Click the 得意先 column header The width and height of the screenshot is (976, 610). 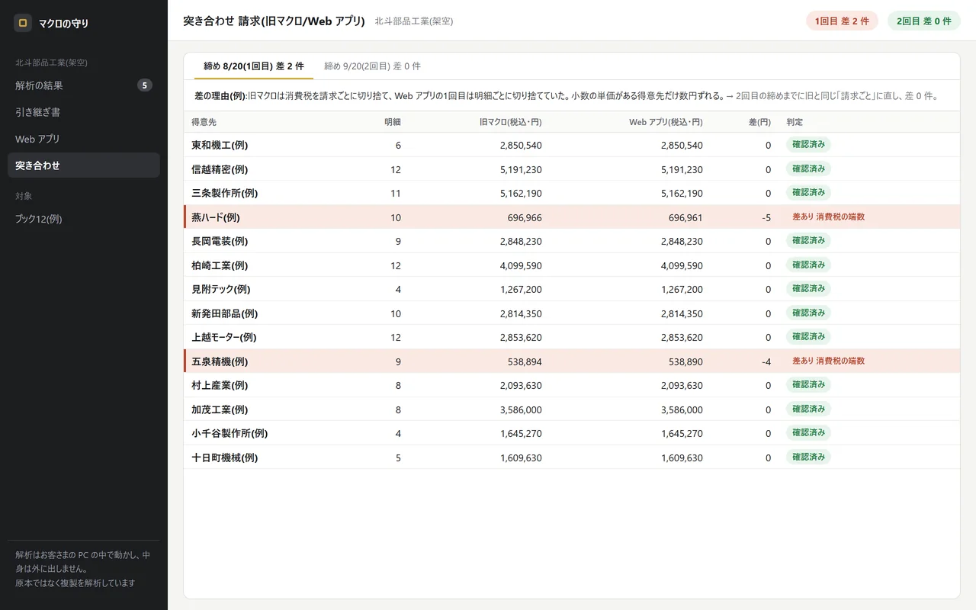tap(204, 122)
